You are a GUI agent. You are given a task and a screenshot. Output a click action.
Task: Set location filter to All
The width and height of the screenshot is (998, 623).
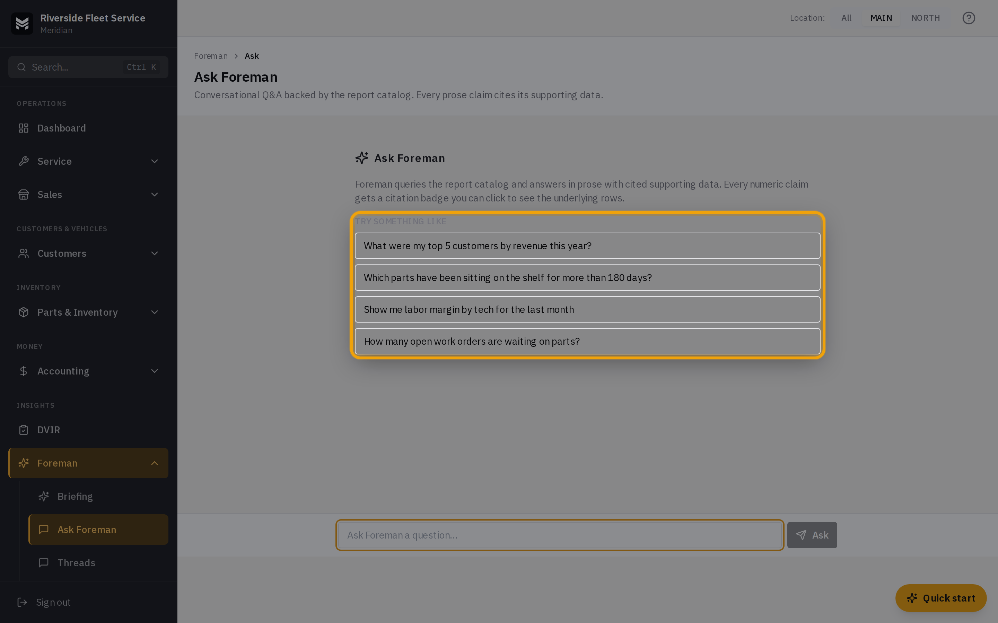click(x=846, y=18)
